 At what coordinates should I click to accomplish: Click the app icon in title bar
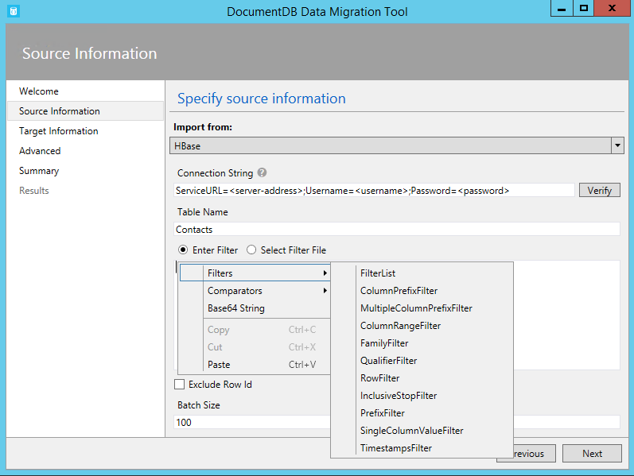tap(13, 11)
